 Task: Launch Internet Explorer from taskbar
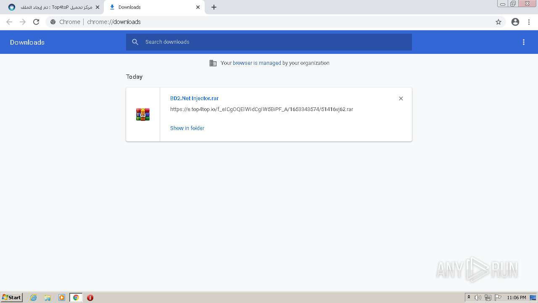pyautogui.click(x=34, y=298)
